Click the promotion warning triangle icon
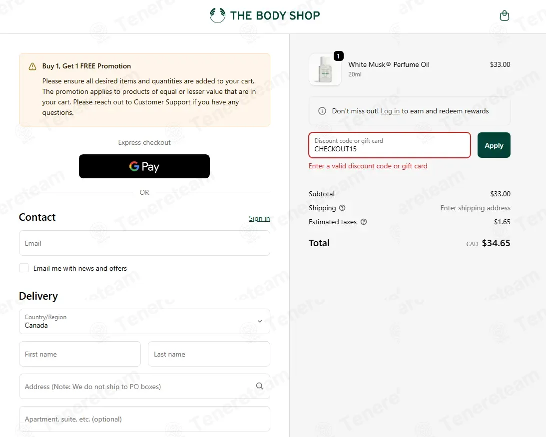This screenshot has height=437, width=546. [32, 66]
